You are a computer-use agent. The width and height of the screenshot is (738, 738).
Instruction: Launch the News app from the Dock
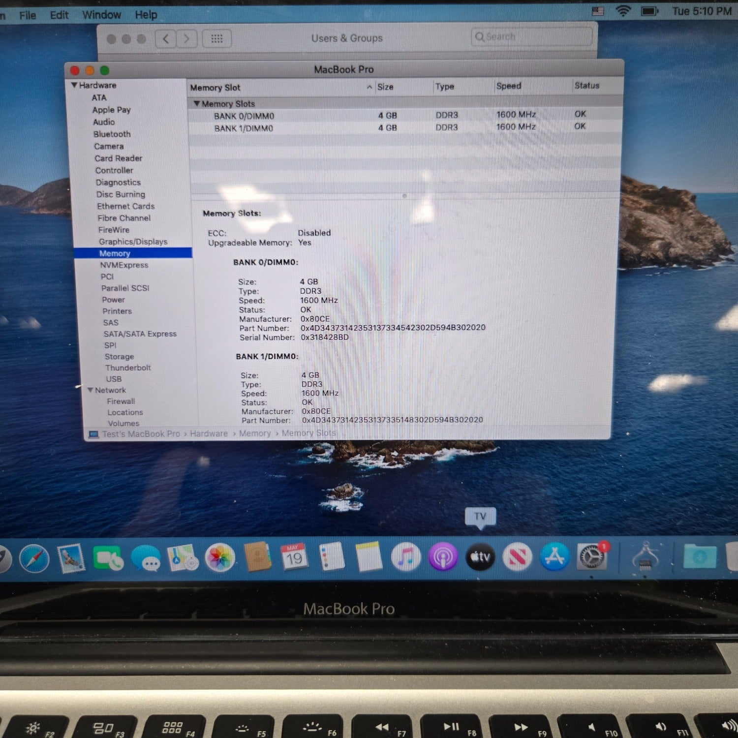tap(517, 556)
